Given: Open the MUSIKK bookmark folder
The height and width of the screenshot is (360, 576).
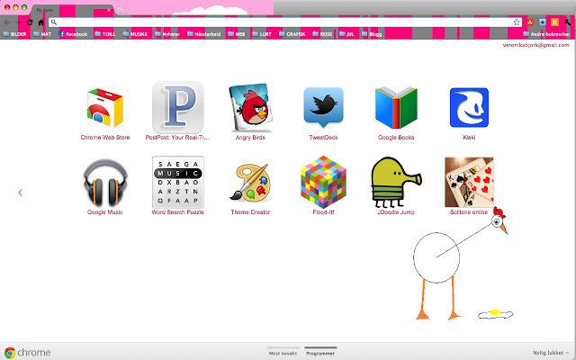Looking at the screenshot, I should pos(135,34).
